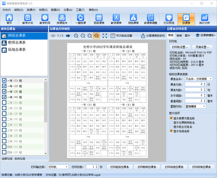Open 课表合并 combo box
Viewport: 217px width, 178px height.
[199, 79]
